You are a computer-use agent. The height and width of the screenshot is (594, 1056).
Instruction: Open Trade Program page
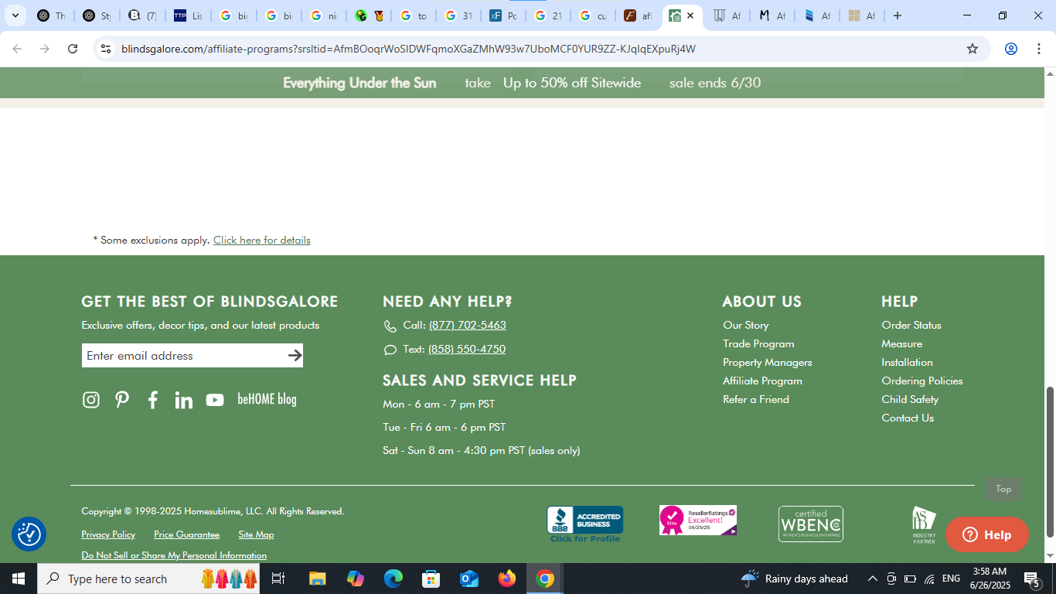(x=758, y=344)
